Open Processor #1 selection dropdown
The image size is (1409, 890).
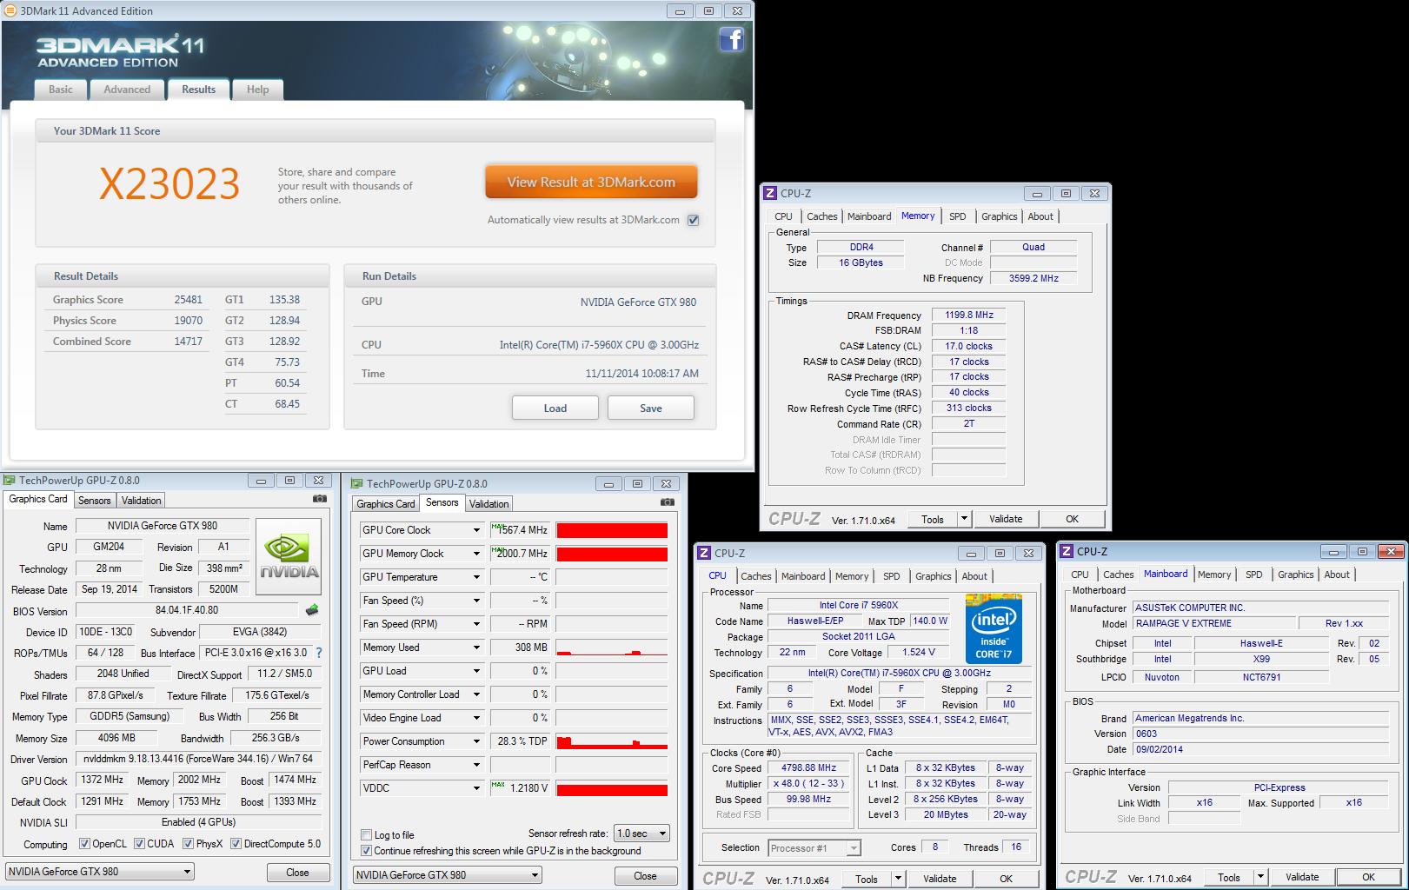(814, 847)
